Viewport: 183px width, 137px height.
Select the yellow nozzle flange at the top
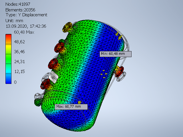click(67, 27)
